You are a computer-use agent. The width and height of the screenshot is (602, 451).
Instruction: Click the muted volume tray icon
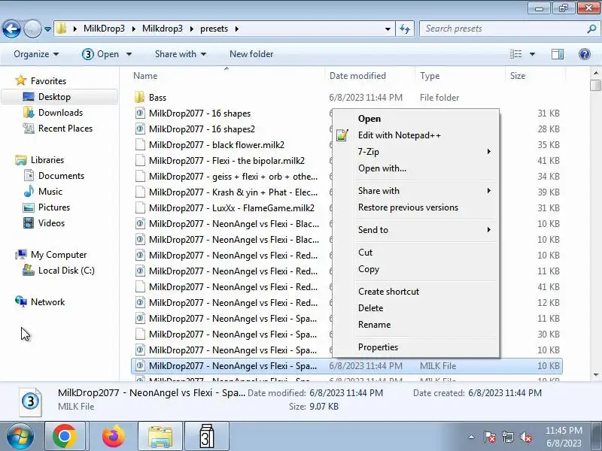[525, 437]
